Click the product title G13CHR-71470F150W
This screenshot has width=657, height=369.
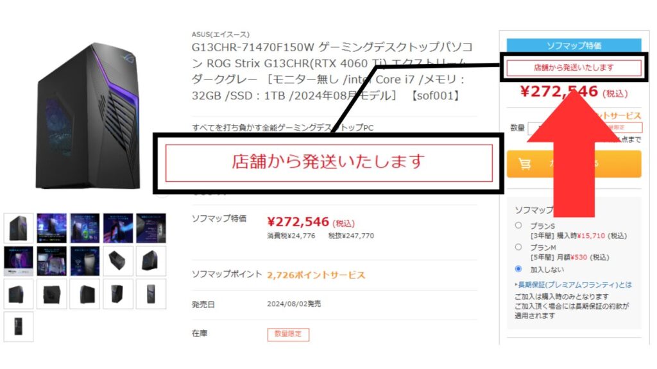click(x=332, y=71)
